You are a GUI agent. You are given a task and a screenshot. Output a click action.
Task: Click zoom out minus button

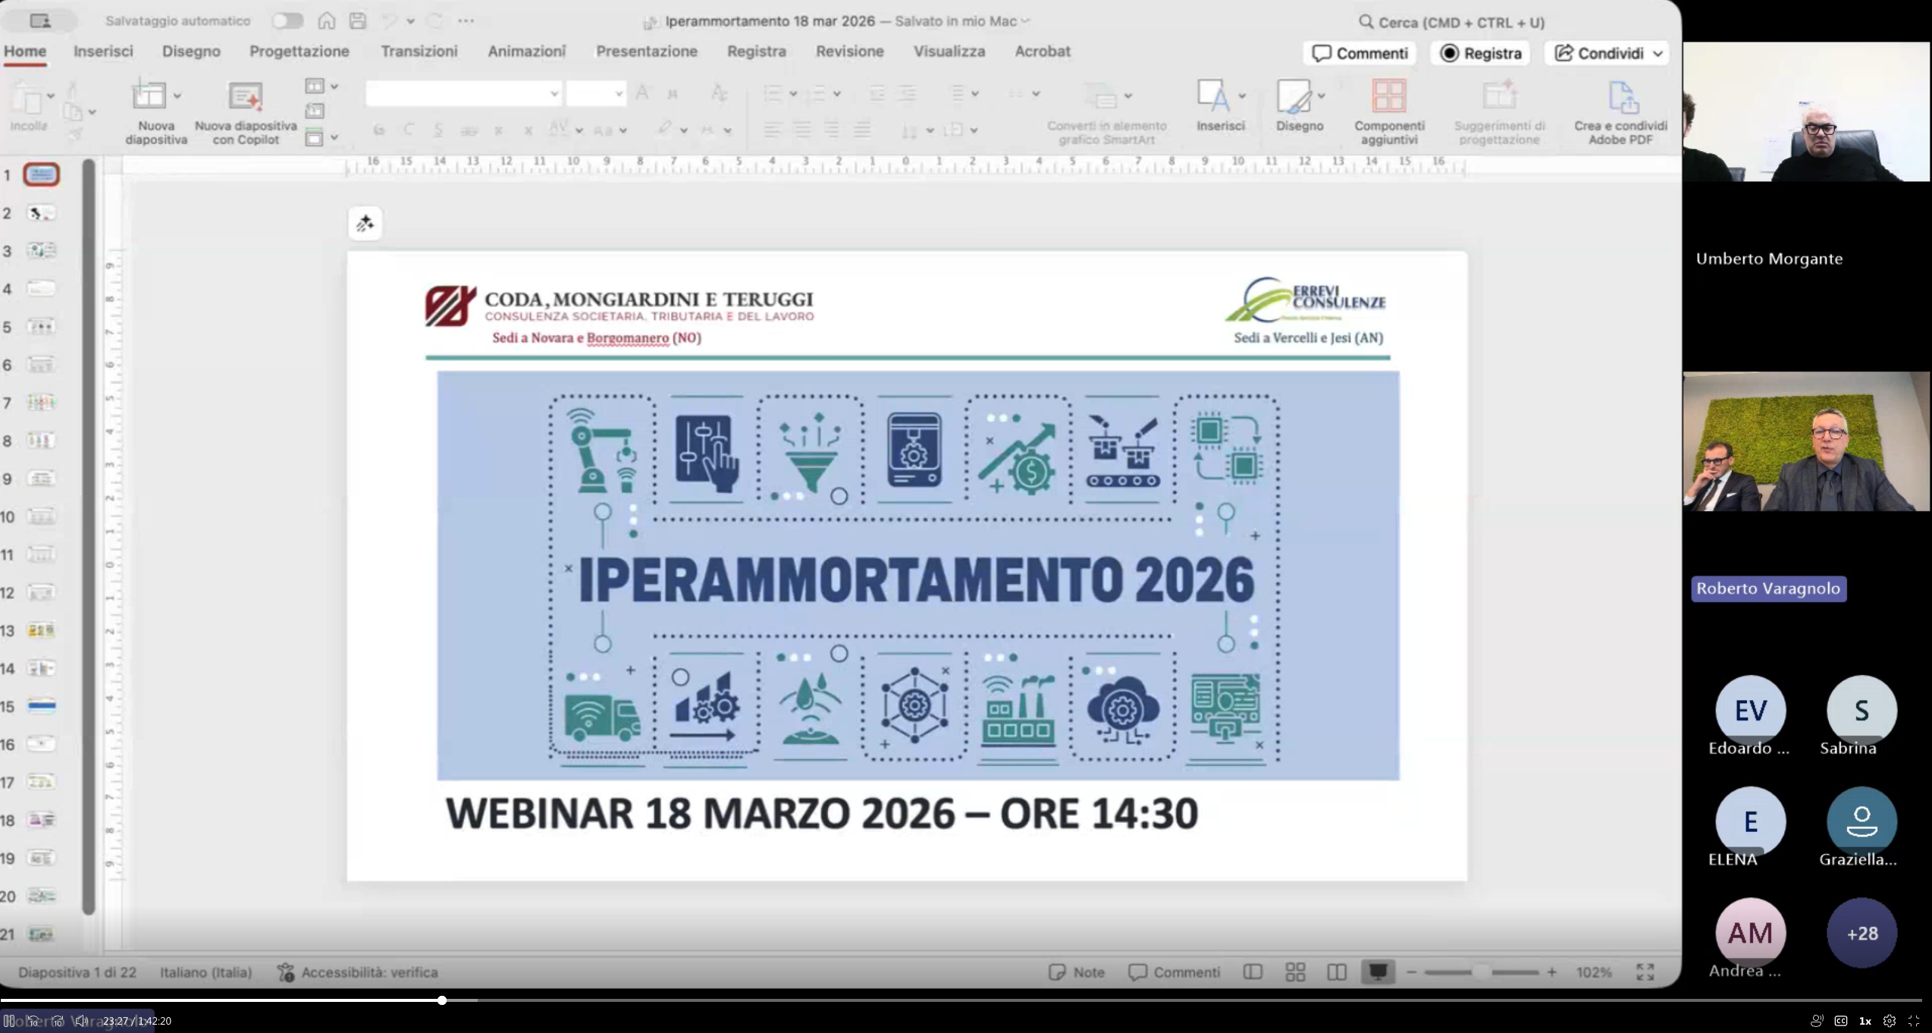coord(1411,972)
